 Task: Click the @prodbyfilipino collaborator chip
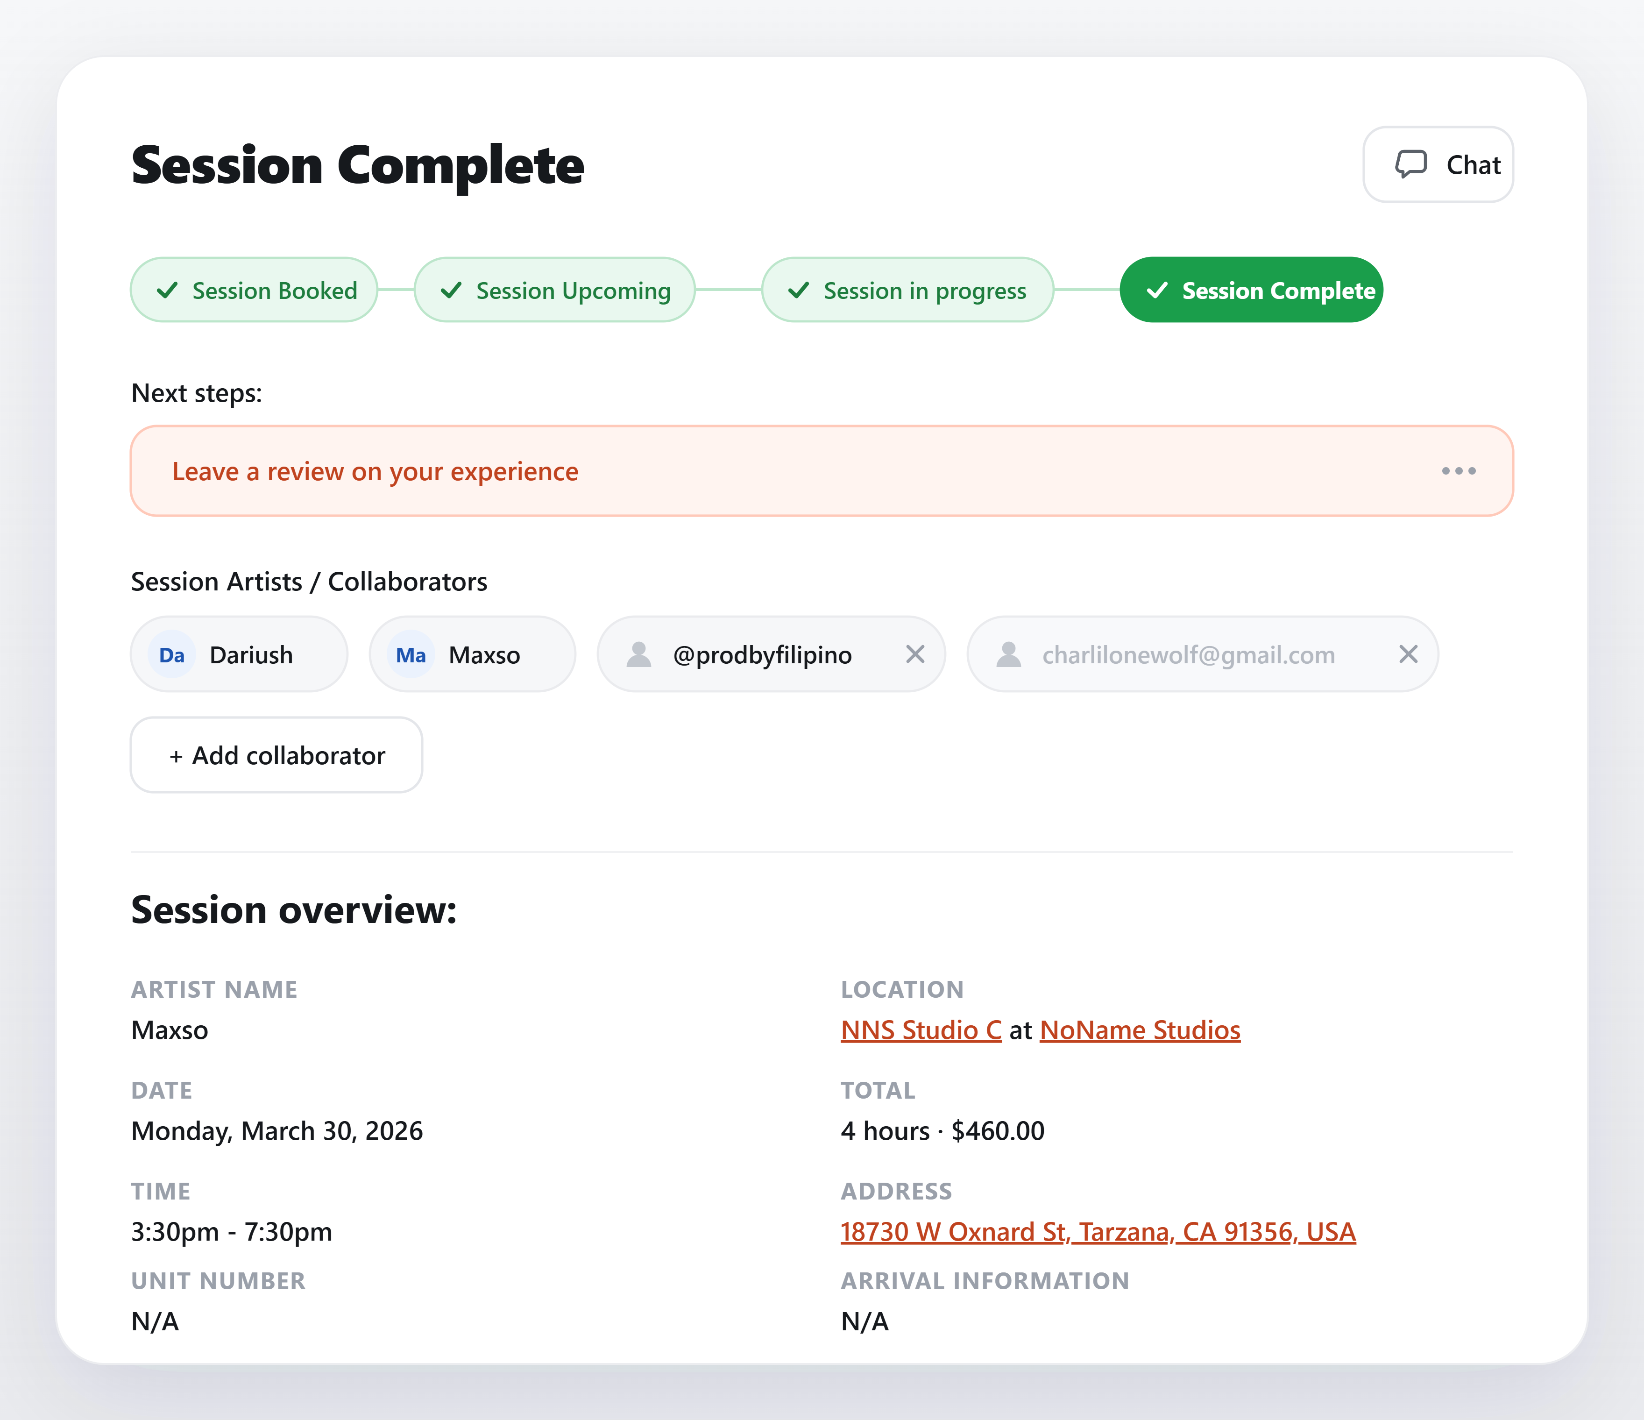(x=771, y=654)
